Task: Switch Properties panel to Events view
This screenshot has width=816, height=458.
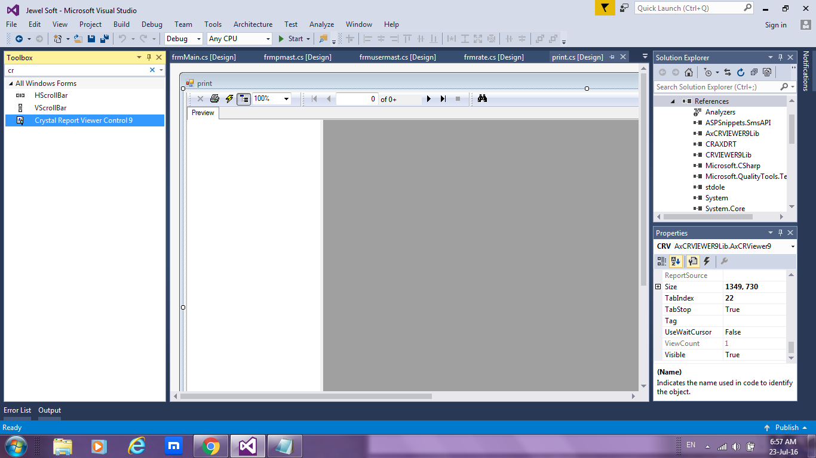Action: click(706, 261)
